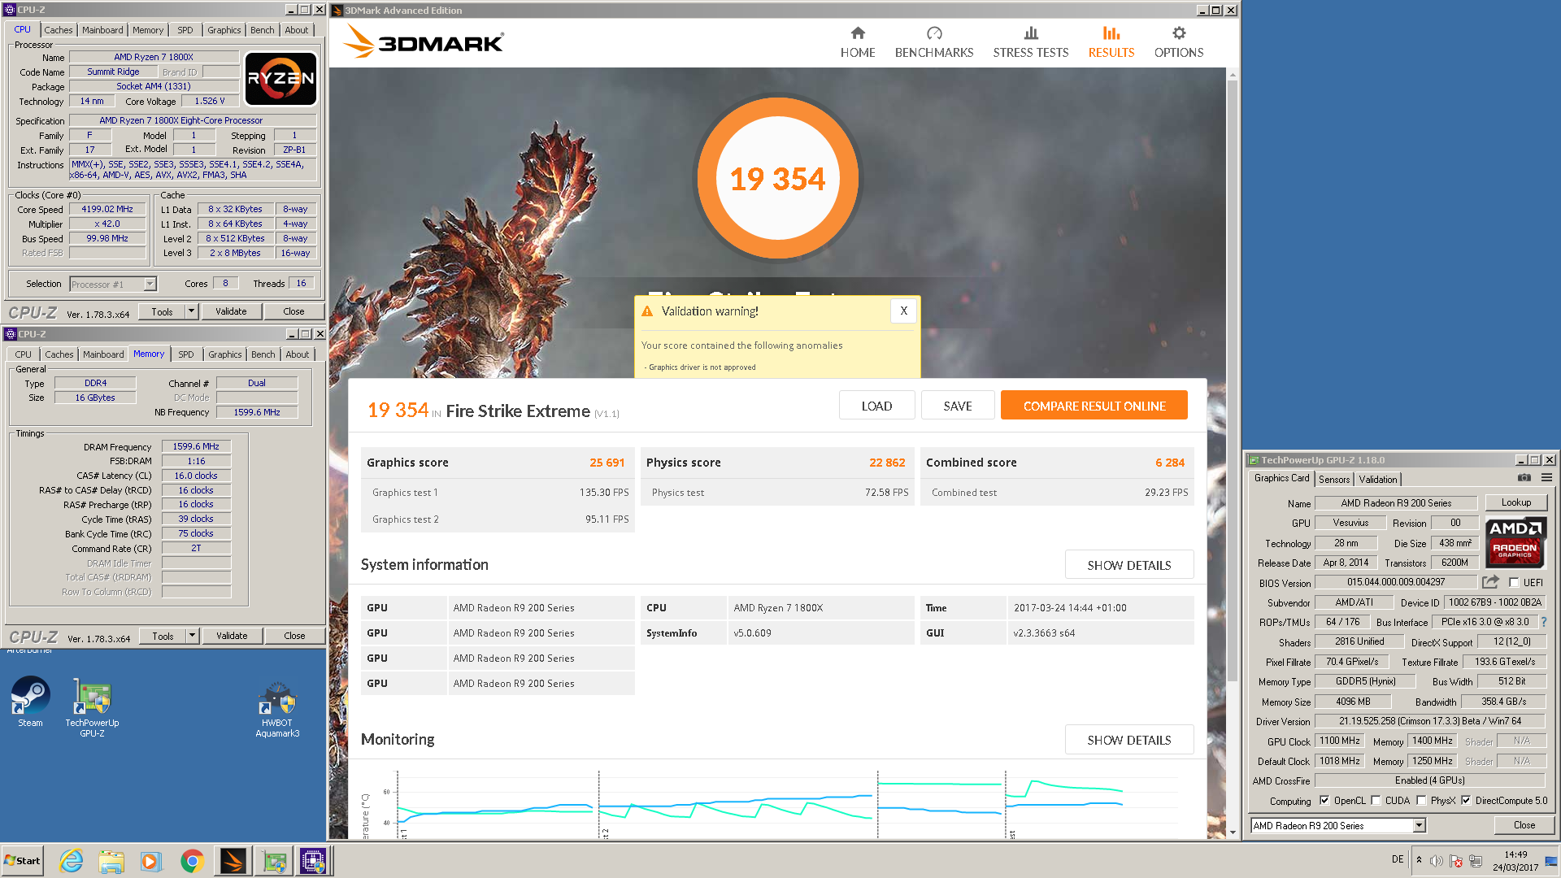Screen dimensions: 1561x878
Task: Switch to 3DMark via taskbar icon
Action: (x=233, y=861)
